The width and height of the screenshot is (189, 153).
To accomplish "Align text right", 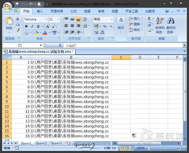I will point(78,26).
